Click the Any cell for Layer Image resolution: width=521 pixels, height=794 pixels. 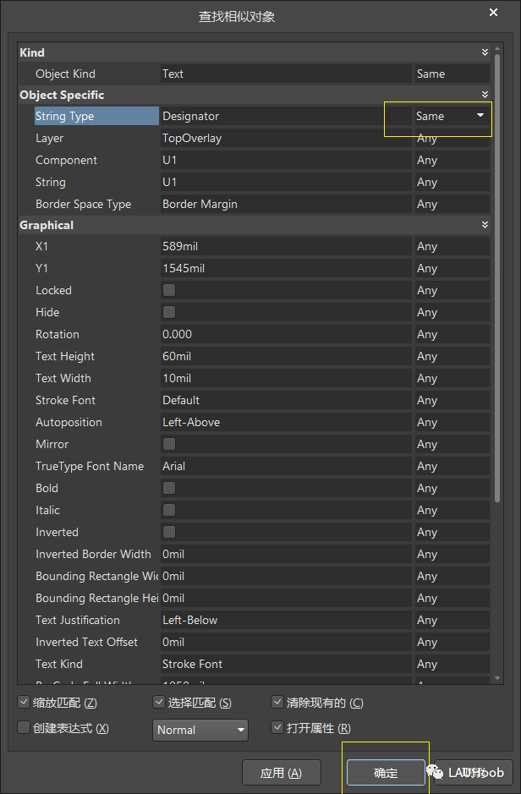click(452, 138)
